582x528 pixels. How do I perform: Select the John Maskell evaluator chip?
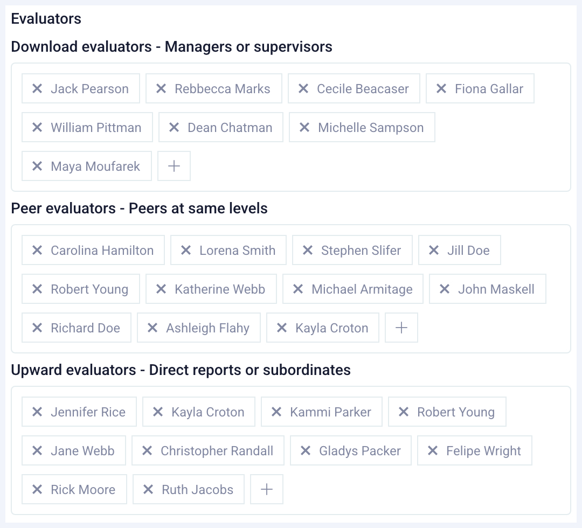pyautogui.click(x=487, y=289)
